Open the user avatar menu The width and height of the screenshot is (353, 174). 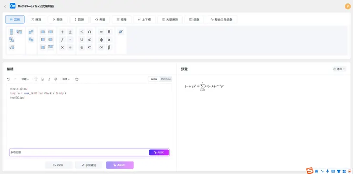pyautogui.click(x=347, y=6)
